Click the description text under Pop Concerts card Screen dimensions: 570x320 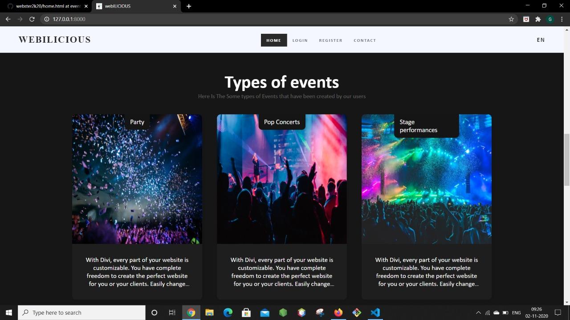tap(282, 272)
